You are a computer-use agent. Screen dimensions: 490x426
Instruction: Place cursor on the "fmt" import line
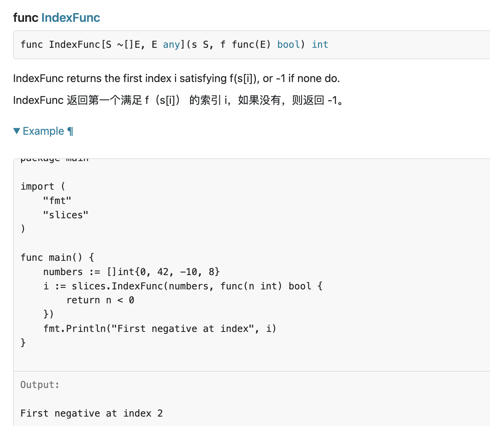coord(57,201)
